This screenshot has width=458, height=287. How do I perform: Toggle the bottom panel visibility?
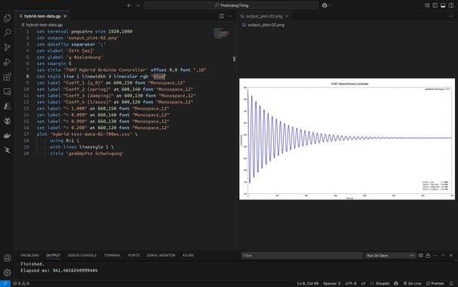coord(443,5)
